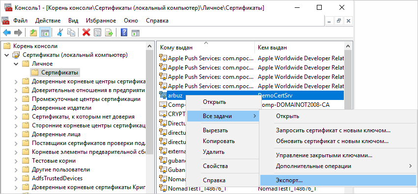
Task: Click the Copy toolbar icon
Action: pyautogui.click(x=71, y=33)
